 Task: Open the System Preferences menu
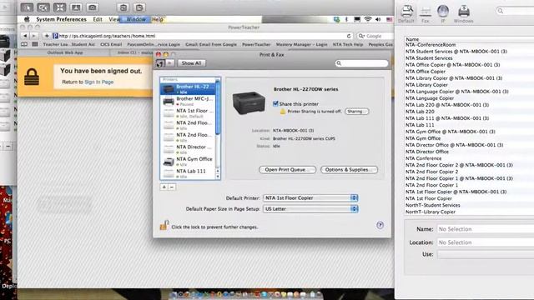click(61, 19)
